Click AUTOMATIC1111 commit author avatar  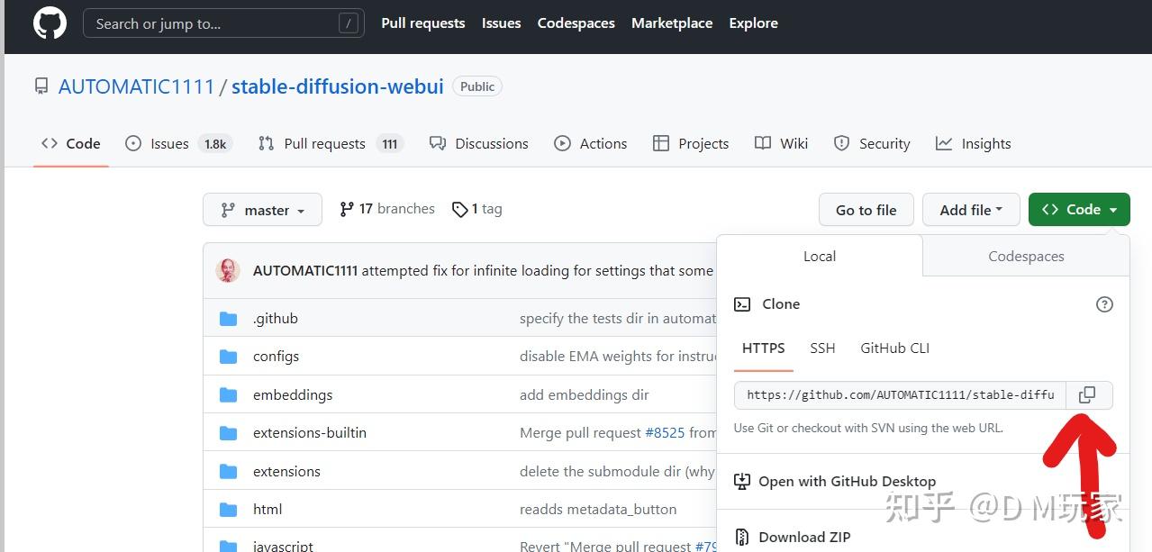[x=229, y=270]
